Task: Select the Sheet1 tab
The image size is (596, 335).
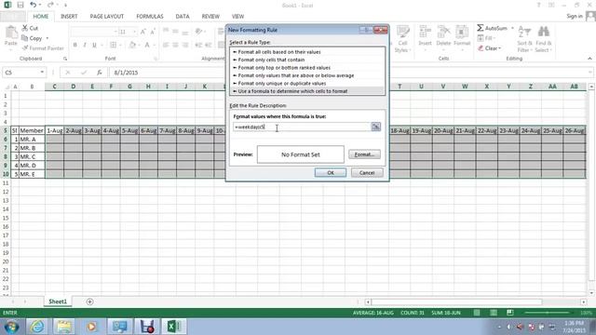Action: tap(58, 301)
